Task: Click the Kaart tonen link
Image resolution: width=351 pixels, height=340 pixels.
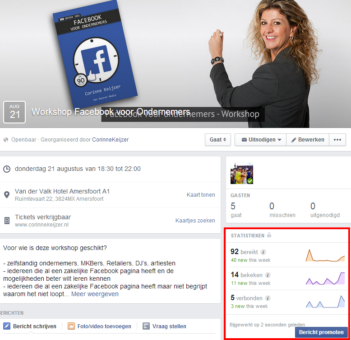Action: [201, 195]
